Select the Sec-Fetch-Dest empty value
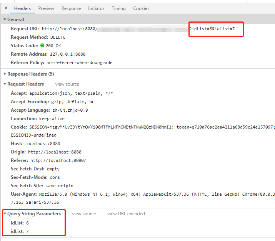This screenshot has width=275, height=241. (x=53, y=169)
